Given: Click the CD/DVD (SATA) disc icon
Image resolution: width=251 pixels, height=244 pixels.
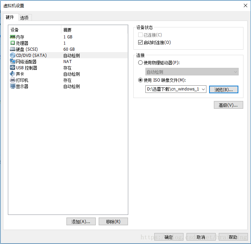Looking at the screenshot, I should 13,56.
